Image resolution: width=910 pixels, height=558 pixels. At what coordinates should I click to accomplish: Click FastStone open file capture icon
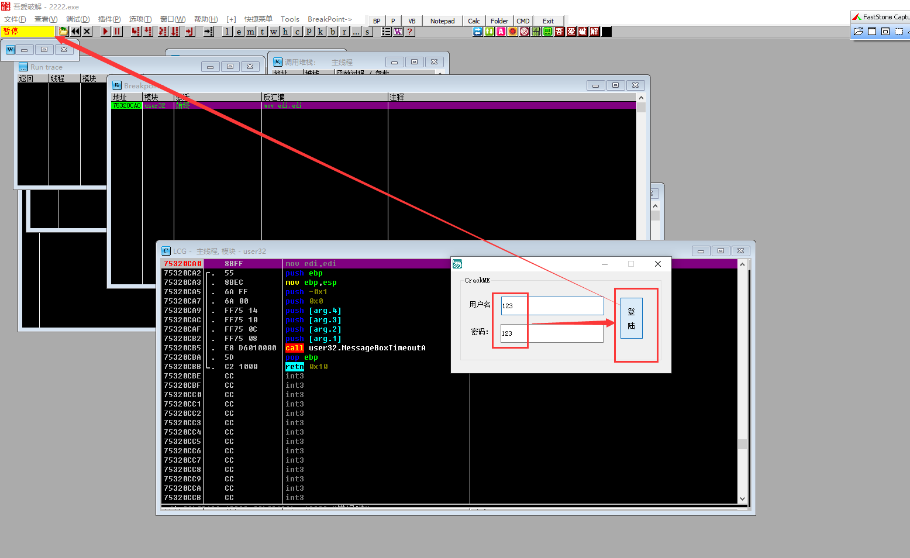pyautogui.click(x=859, y=32)
